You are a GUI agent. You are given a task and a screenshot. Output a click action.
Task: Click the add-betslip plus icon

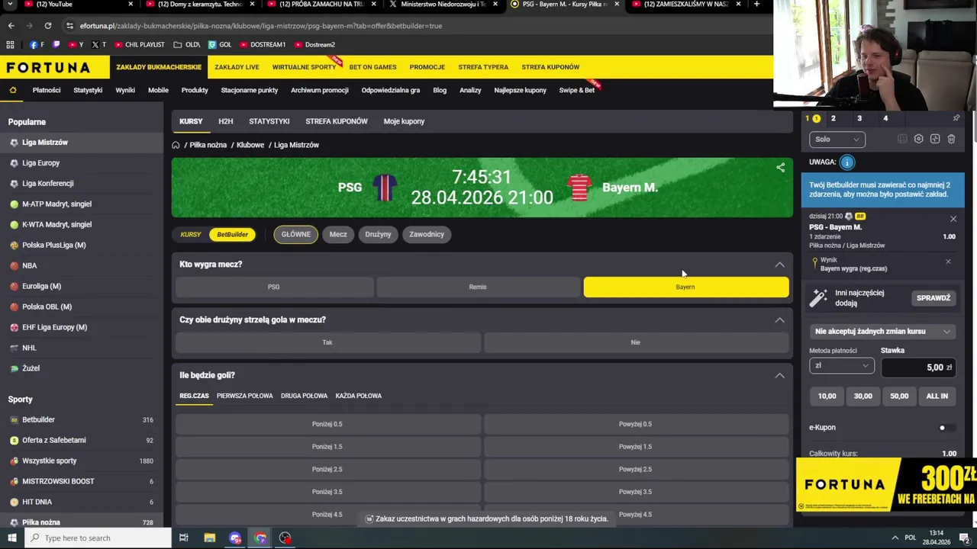click(935, 139)
